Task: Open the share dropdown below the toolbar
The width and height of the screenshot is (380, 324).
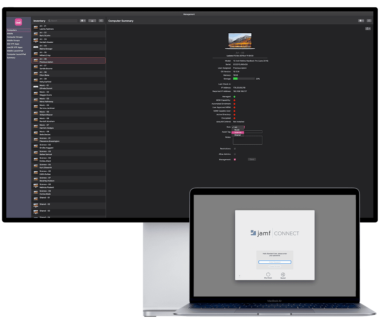Action: [x=368, y=28]
